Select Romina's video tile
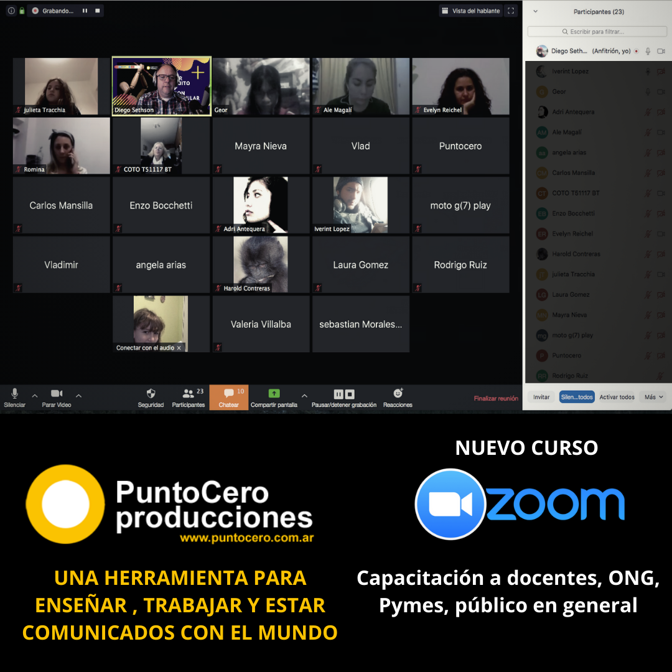Image resolution: width=672 pixels, height=672 pixels. tap(61, 146)
